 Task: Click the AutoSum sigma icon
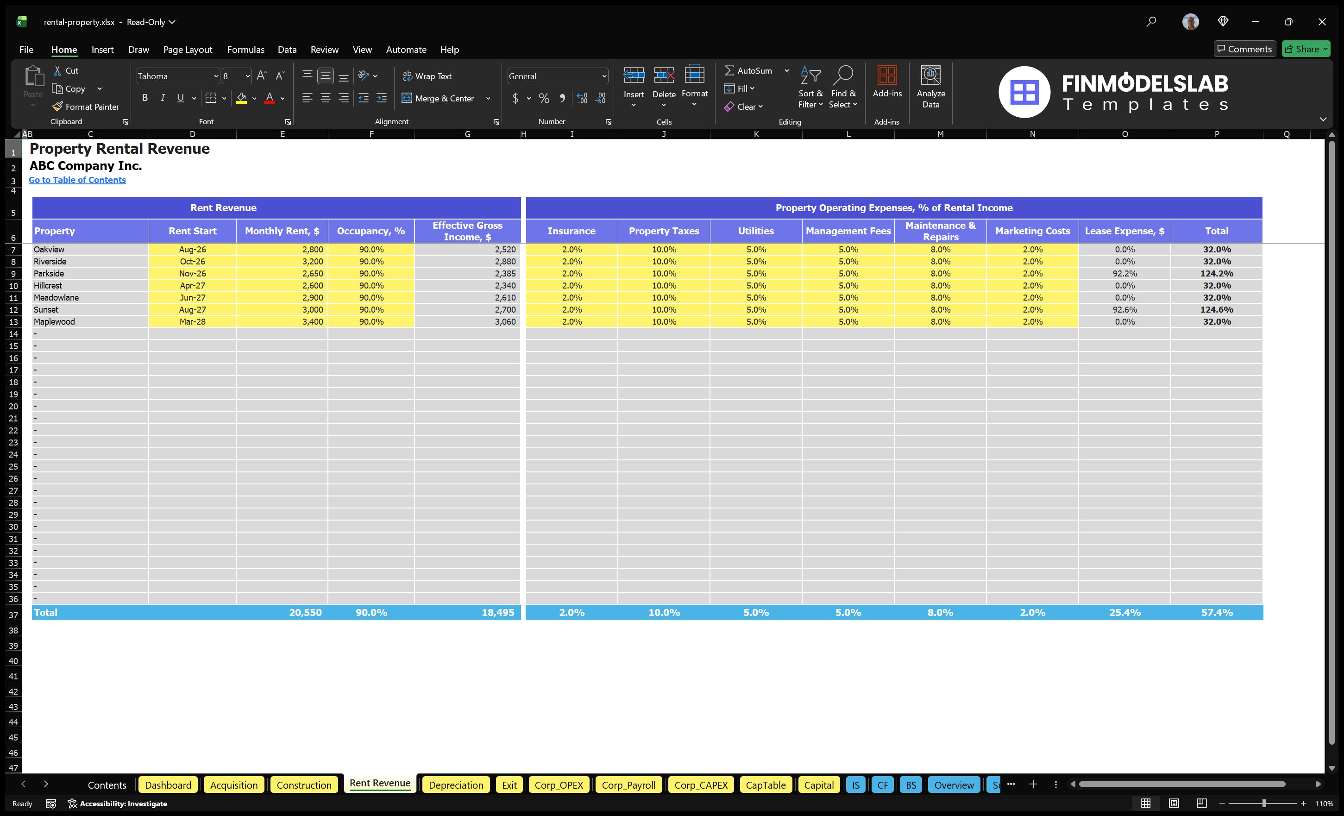tap(729, 70)
